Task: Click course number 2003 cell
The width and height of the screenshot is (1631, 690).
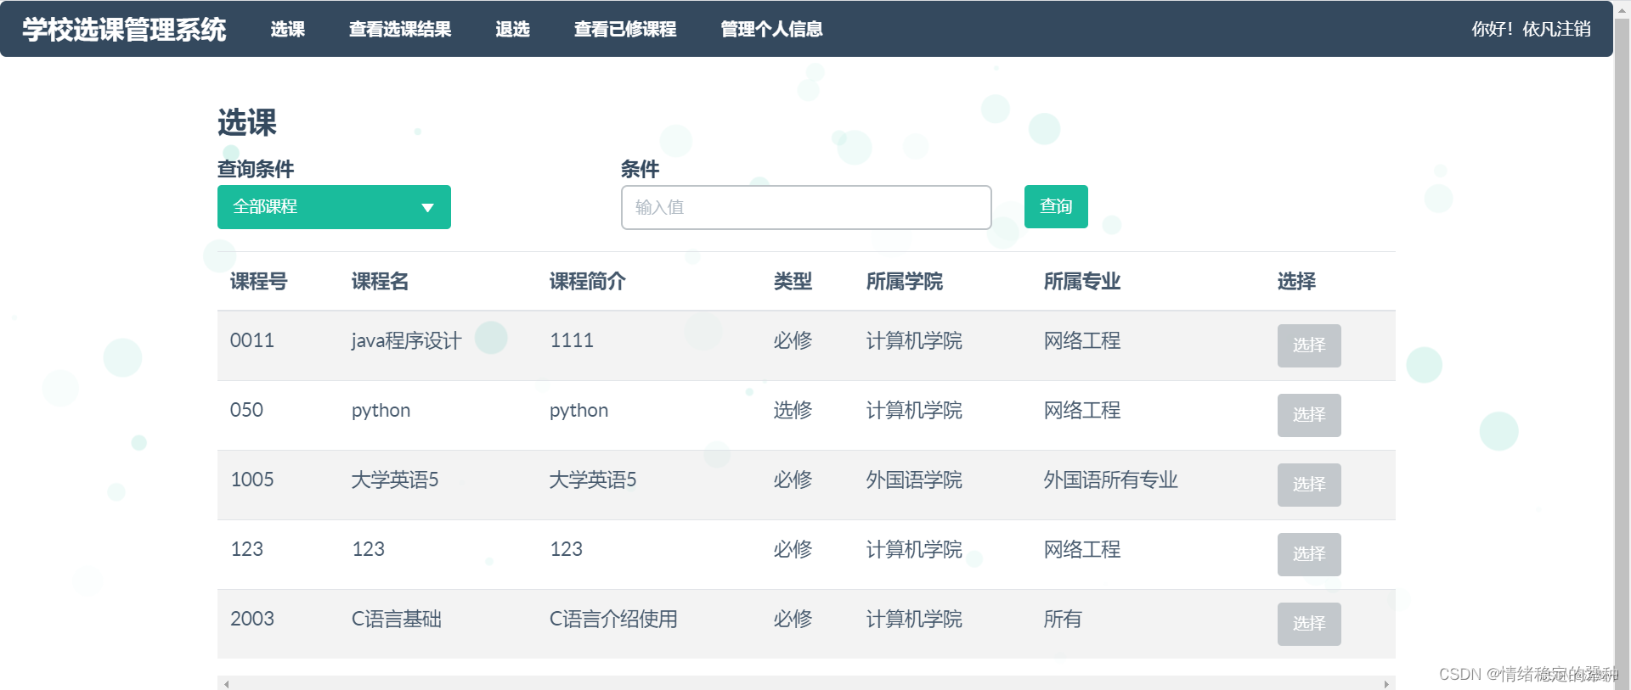Action: [252, 619]
